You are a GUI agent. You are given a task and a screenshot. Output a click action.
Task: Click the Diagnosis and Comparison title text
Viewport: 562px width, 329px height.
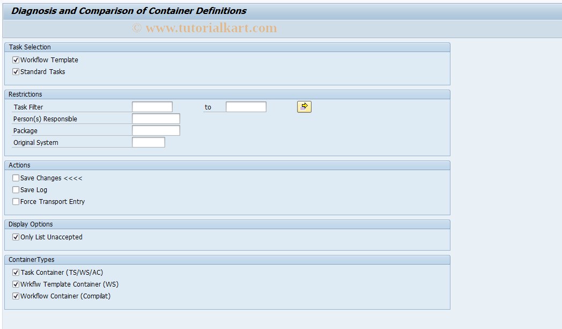(x=129, y=11)
